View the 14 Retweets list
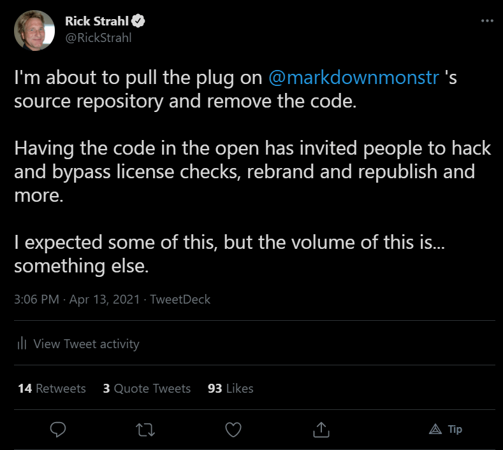Screen dimensions: 503x450 [x=52, y=388]
